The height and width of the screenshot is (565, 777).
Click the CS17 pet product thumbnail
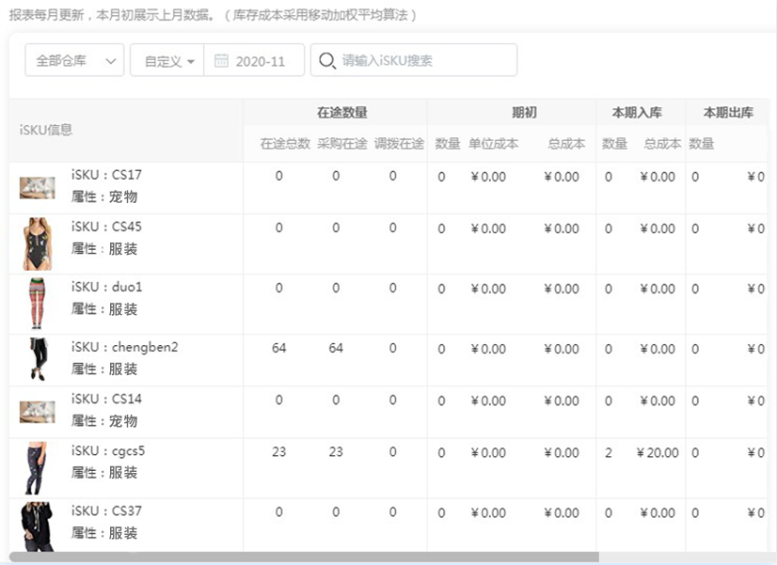pos(38,188)
